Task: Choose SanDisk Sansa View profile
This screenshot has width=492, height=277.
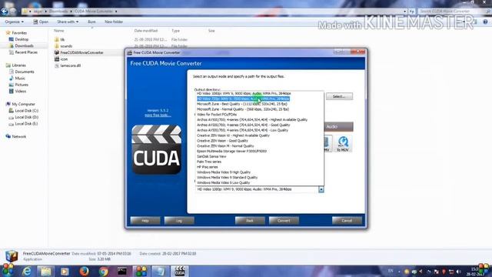Action: [x=211, y=156]
